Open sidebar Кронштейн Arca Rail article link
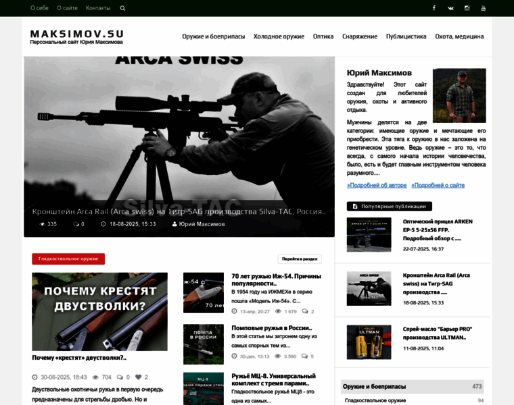This screenshot has height=405, width=514. point(436,283)
